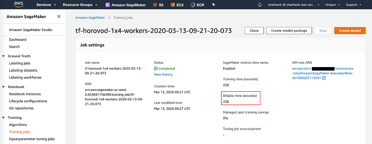Open the ECR service icon shortcut
This screenshot has height=144, width=372.
click(x=193, y=5)
